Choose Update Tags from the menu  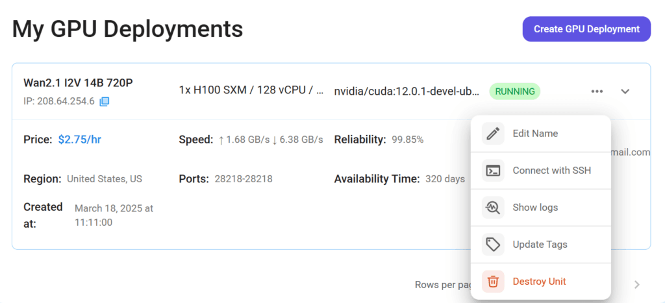(x=541, y=244)
